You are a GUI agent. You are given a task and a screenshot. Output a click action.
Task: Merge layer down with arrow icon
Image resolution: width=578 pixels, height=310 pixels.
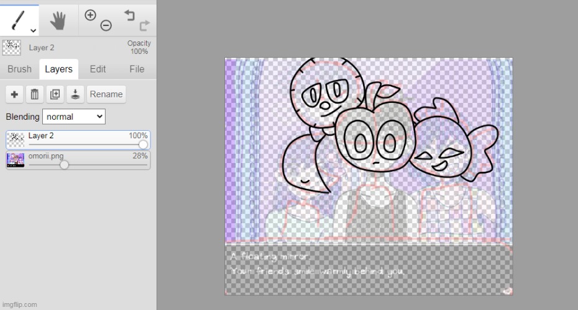pyautogui.click(x=75, y=94)
